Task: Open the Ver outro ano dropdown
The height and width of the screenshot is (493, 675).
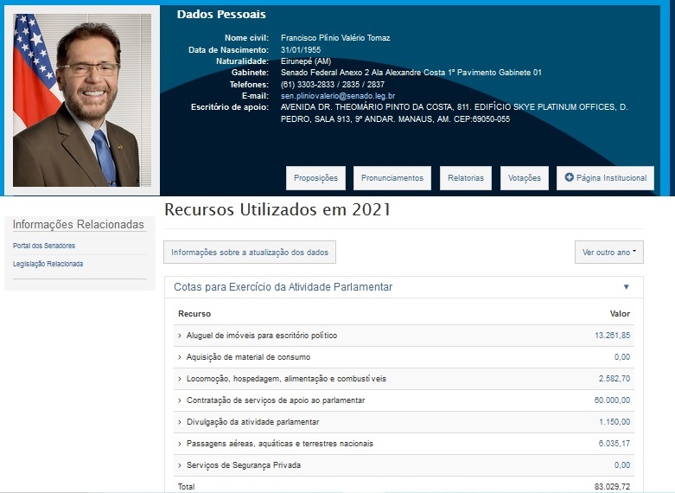Action: tap(608, 253)
